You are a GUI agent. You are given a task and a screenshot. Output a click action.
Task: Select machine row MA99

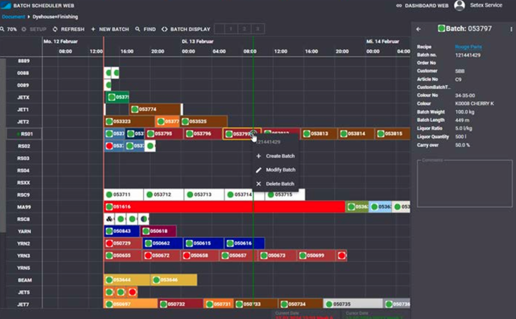coord(24,207)
